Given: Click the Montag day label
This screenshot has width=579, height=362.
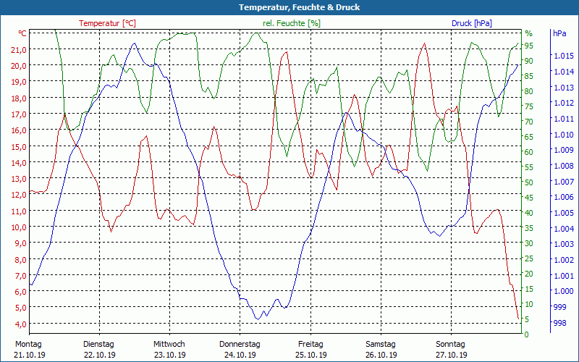Looking at the screenshot, I should point(28,344).
